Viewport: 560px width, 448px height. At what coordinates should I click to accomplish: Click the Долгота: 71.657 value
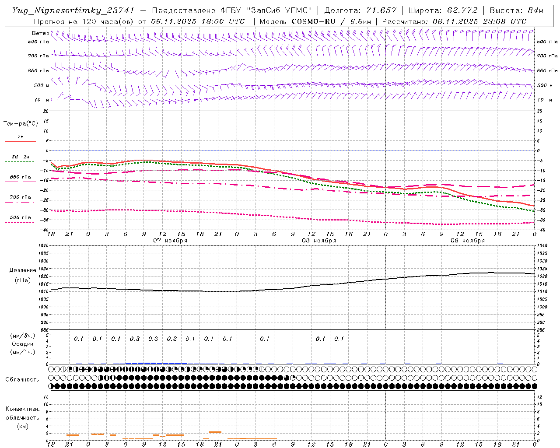(360, 10)
